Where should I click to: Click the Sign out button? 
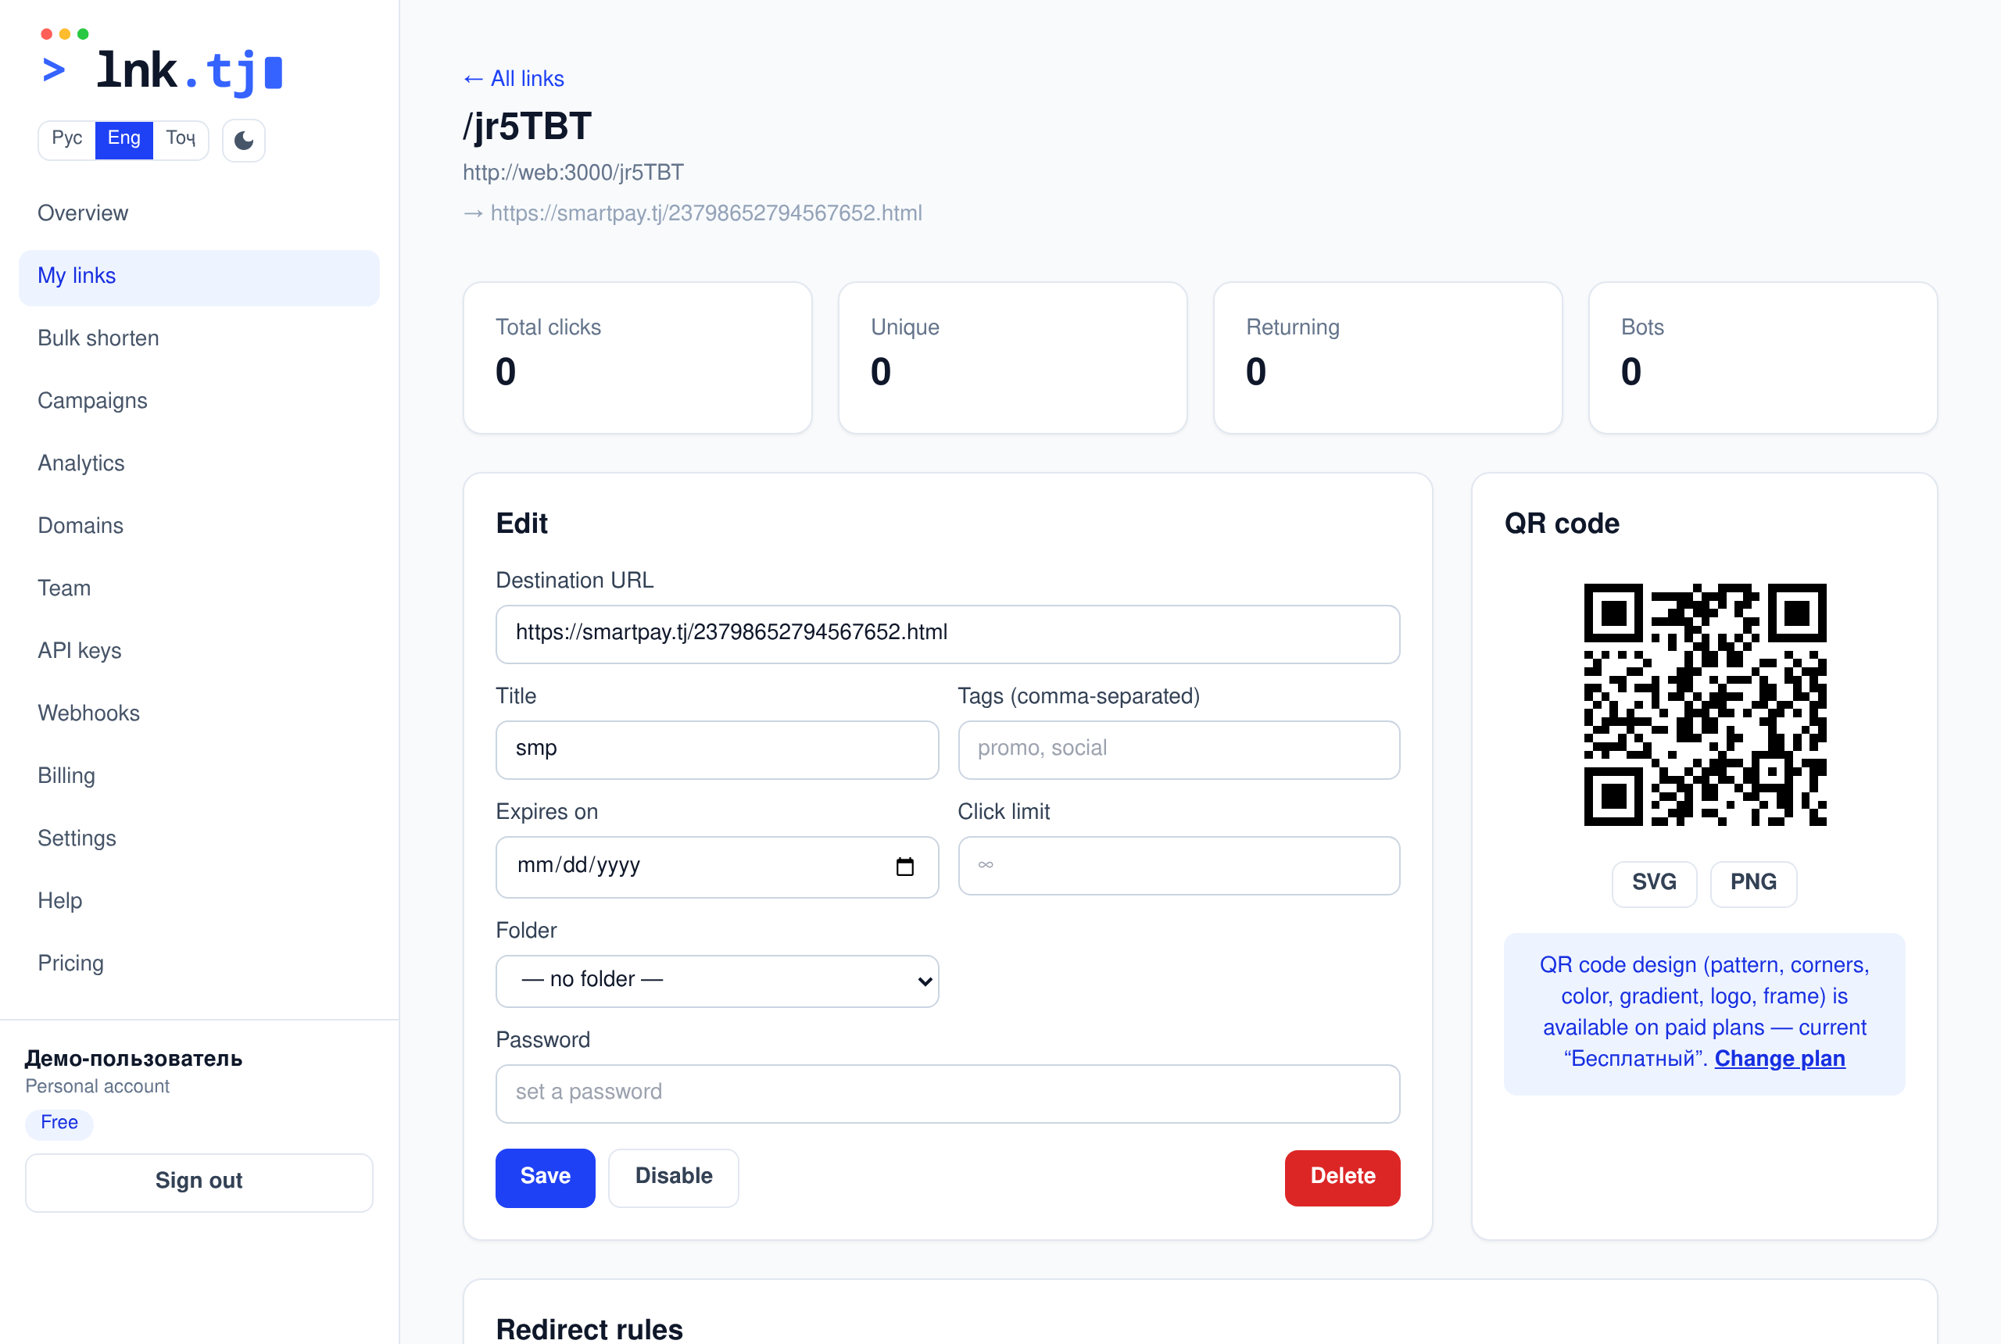(199, 1181)
